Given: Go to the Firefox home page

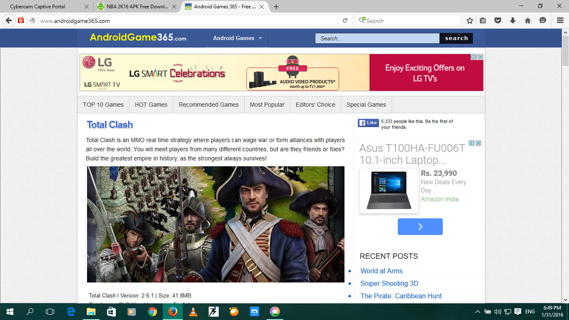Looking at the screenshot, I should [x=528, y=20].
